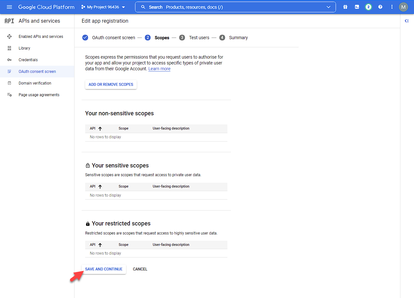The image size is (414, 298).
Task: Select the Scopes step 2
Action: point(157,38)
